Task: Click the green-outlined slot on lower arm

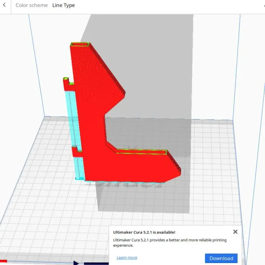Action: point(142,152)
